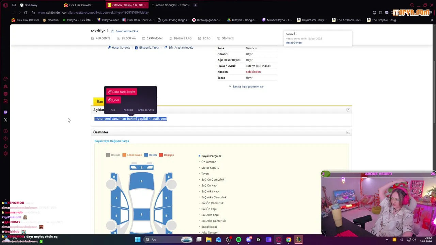Viewport: 436px width, 245px height.
Task: Choose Ara in the selection popup
Action: click(113, 110)
